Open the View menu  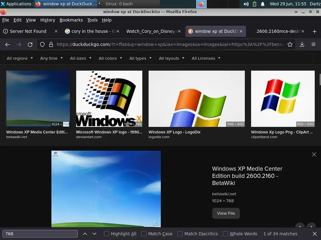coord(31,20)
